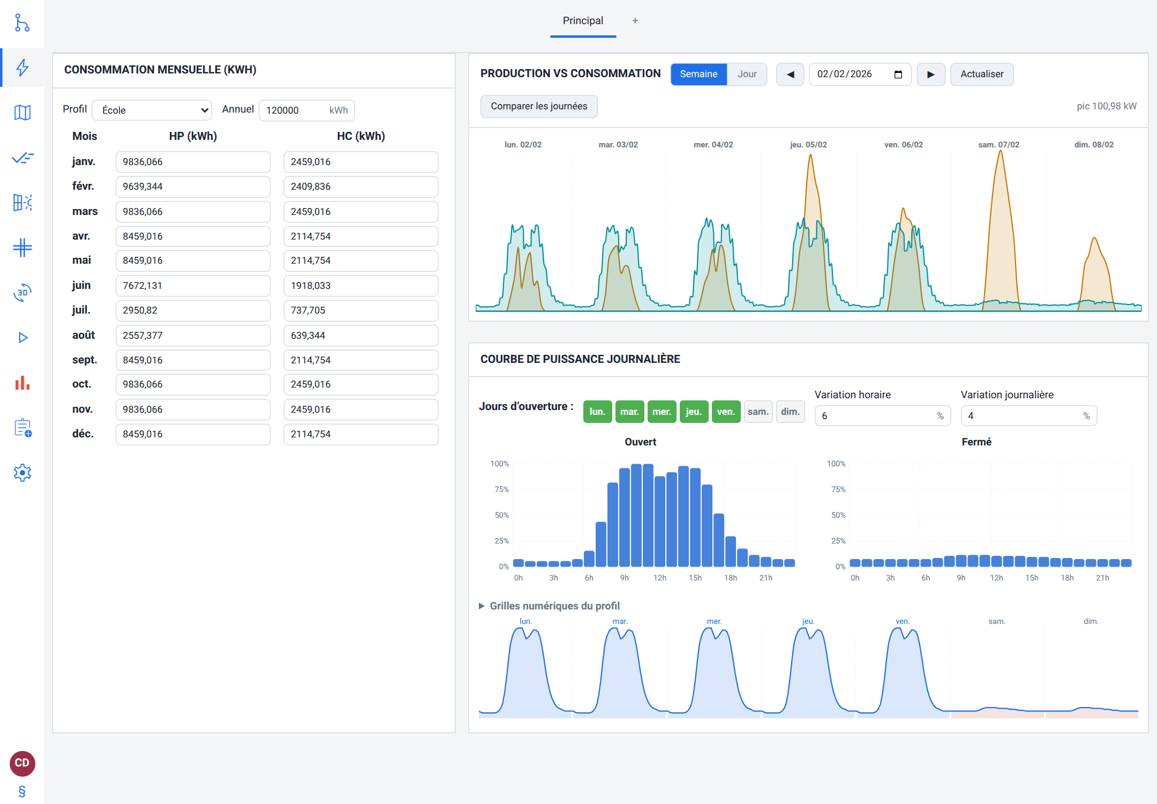
Task: Open the folded map icon
Action: 22,113
